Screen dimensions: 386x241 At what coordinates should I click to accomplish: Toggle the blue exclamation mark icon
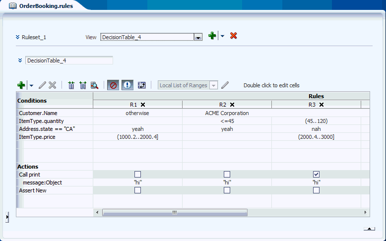[x=128, y=85]
